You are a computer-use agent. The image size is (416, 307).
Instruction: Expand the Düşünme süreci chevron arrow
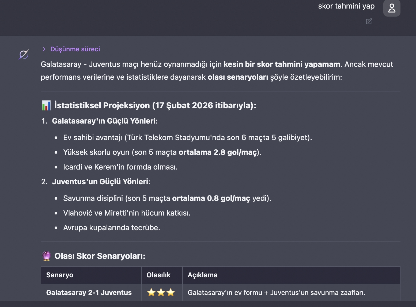[44, 49]
